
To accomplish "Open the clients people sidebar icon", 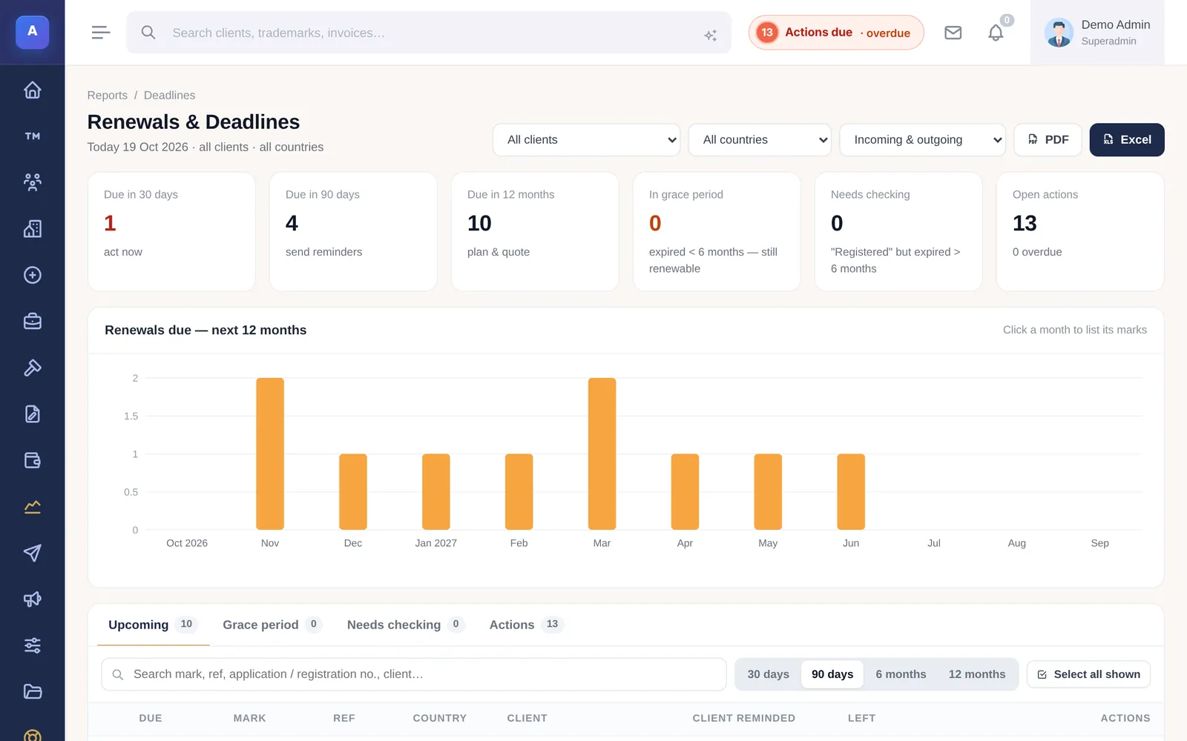I will click(x=32, y=182).
